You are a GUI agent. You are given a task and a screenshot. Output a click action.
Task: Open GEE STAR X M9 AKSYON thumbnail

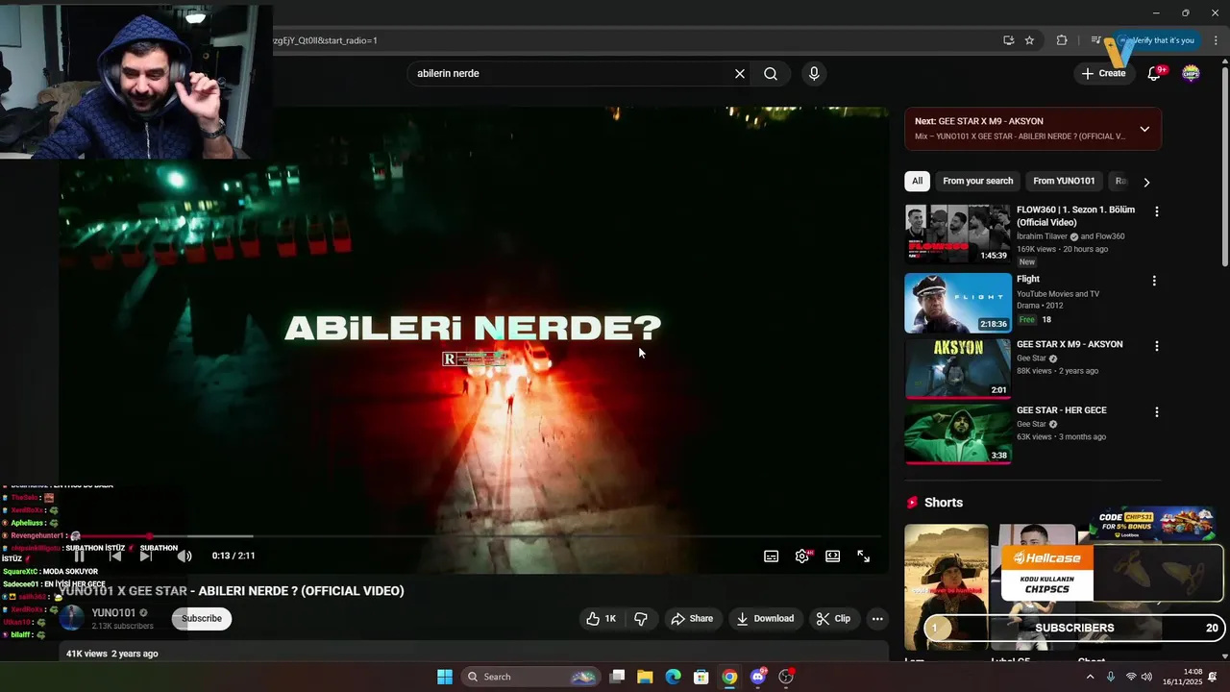point(958,368)
